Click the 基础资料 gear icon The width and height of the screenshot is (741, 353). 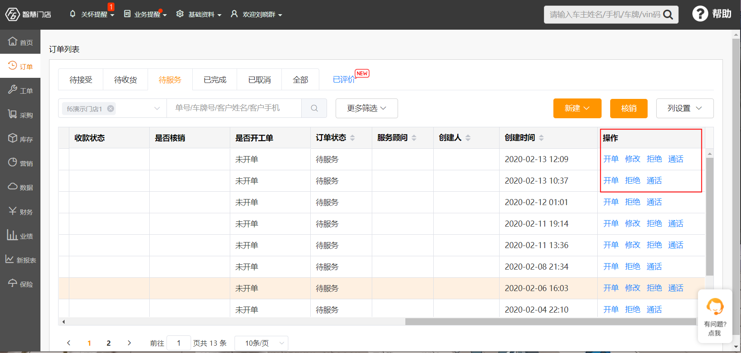(180, 14)
